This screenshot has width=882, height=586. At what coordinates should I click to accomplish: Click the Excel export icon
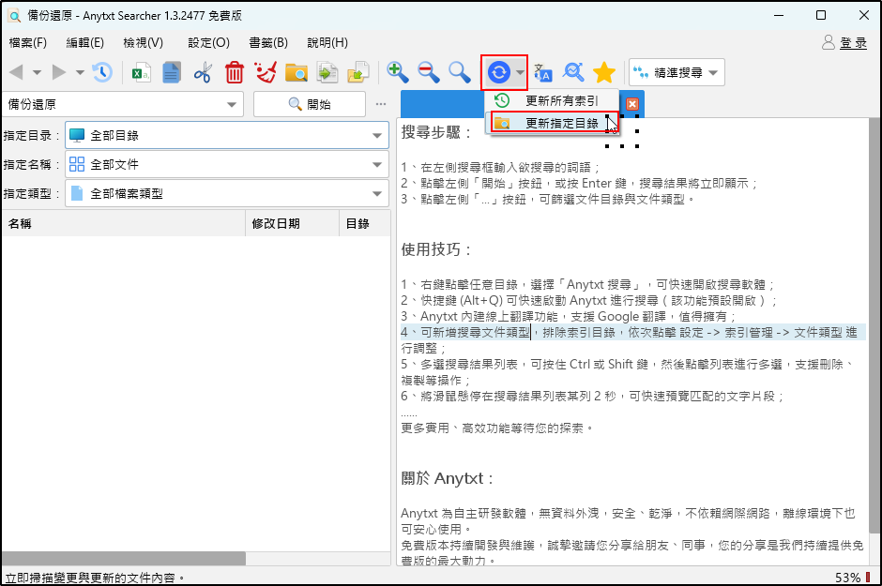pyautogui.click(x=141, y=72)
